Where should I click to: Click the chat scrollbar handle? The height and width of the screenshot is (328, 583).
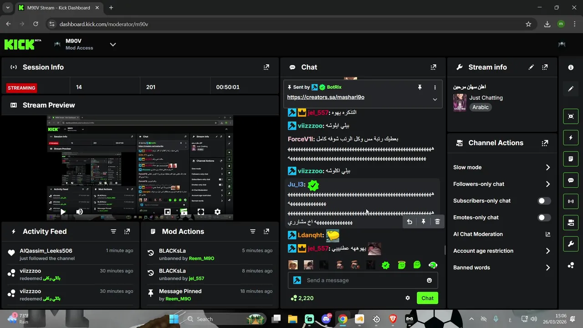pyautogui.click(x=445, y=250)
